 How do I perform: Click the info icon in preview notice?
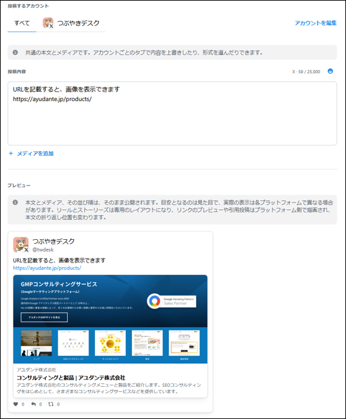pyautogui.click(x=16, y=202)
